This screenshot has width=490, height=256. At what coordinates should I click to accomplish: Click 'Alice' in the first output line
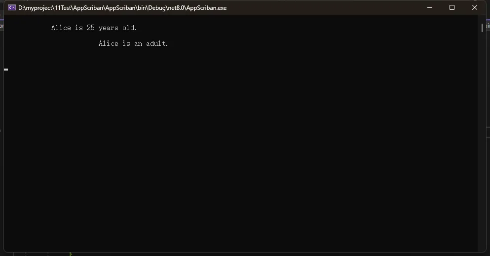(61, 28)
